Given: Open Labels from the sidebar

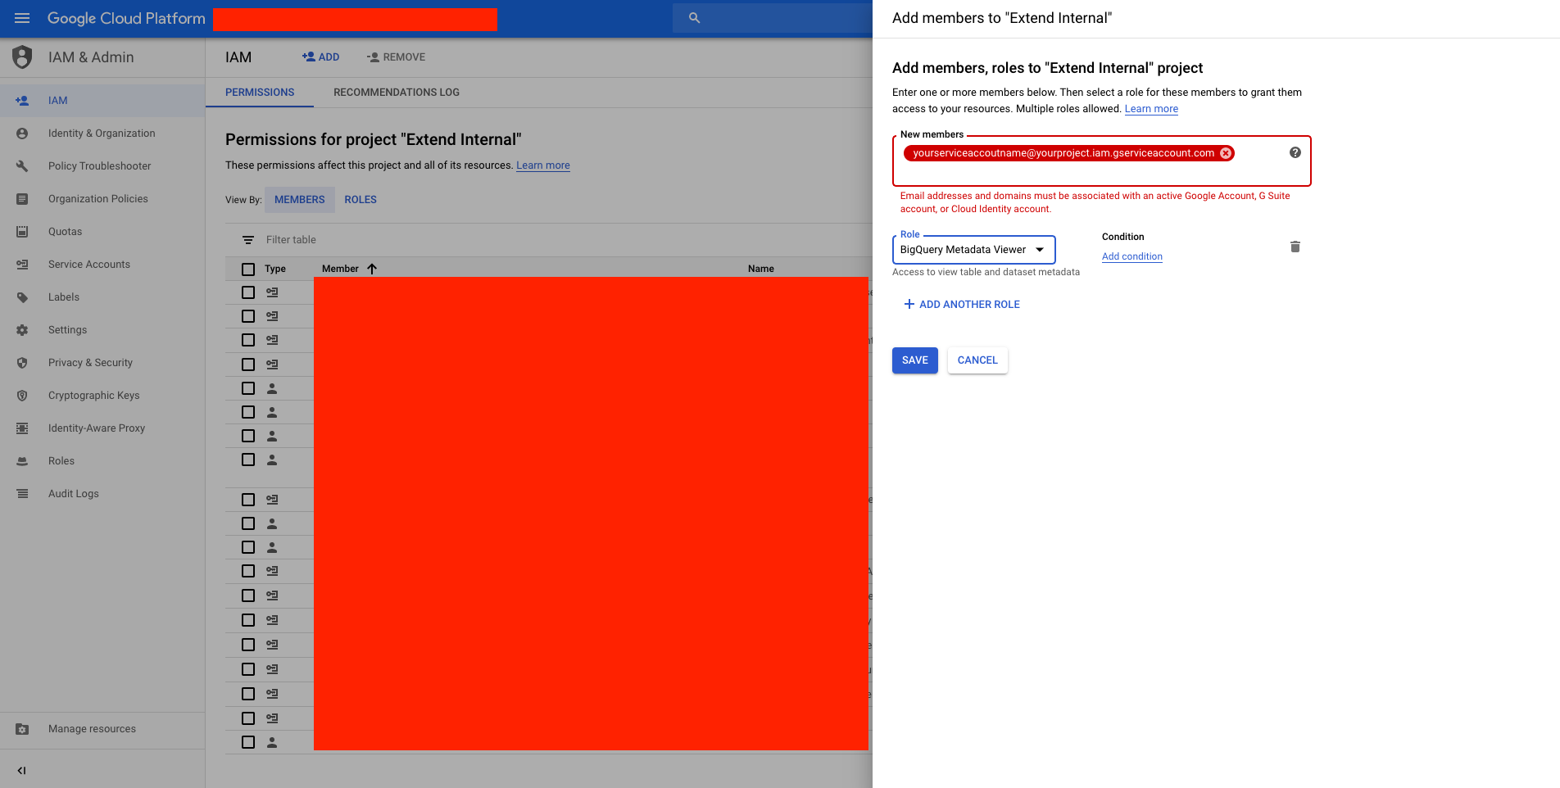Looking at the screenshot, I should coord(63,297).
